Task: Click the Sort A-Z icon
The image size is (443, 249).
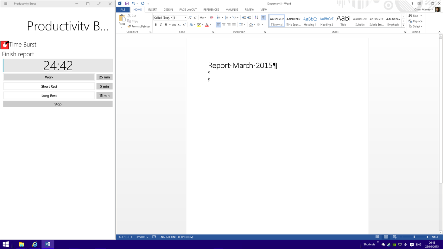Action: (256, 17)
